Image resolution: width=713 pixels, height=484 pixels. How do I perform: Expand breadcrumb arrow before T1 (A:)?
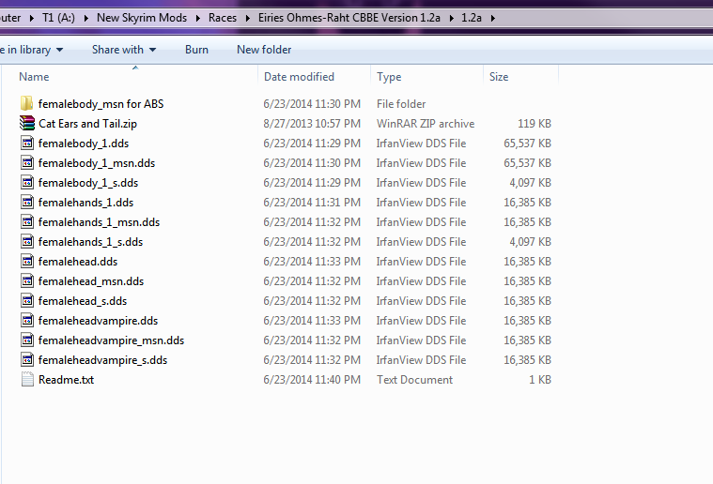click(x=31, y=18)
